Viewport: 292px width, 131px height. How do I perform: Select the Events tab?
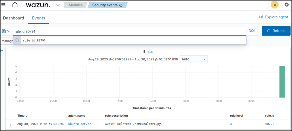point(39,18)
